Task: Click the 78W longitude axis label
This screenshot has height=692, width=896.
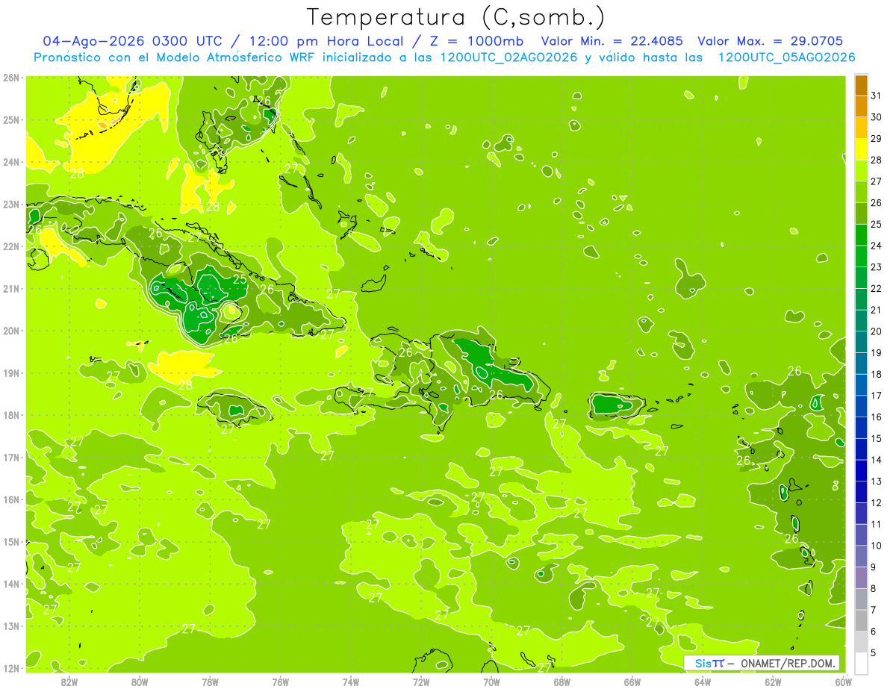Action: click(x=210, y=682)
